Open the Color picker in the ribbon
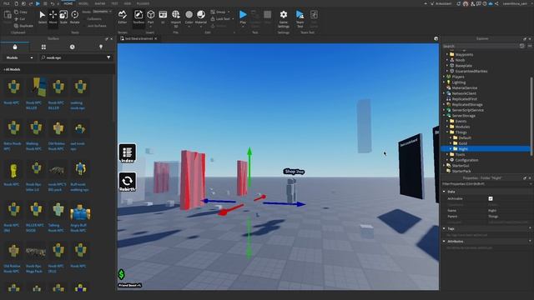The width and height of the screenshot is (534, 300). tap(189, 17)
